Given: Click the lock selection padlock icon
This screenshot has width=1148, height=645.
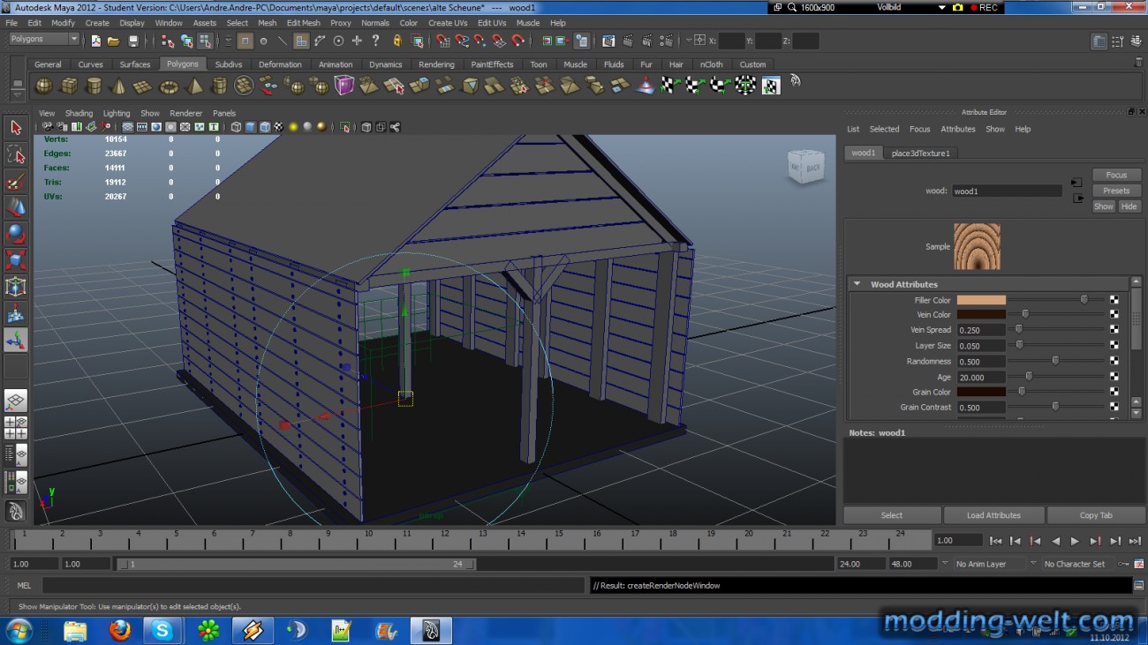Looking at the screenshot, I should coord(397,41).
